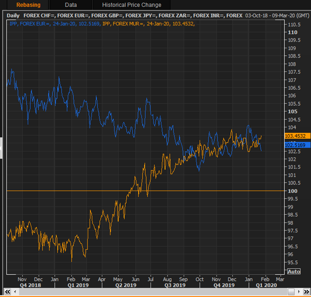Image resolution: width=311 pixels, height=297 pixels.
Task: Click the 110 value on price axis
Action: point(292,32)
